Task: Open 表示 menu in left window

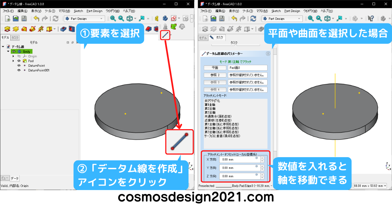Action: tap(36, 11)
